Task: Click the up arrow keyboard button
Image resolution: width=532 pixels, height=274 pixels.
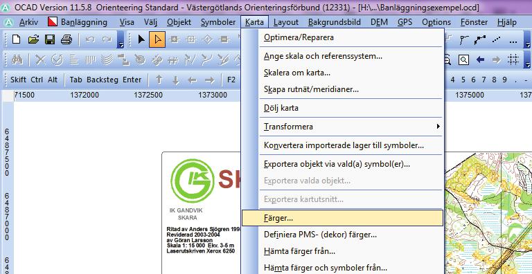Action: coord(159,80)
